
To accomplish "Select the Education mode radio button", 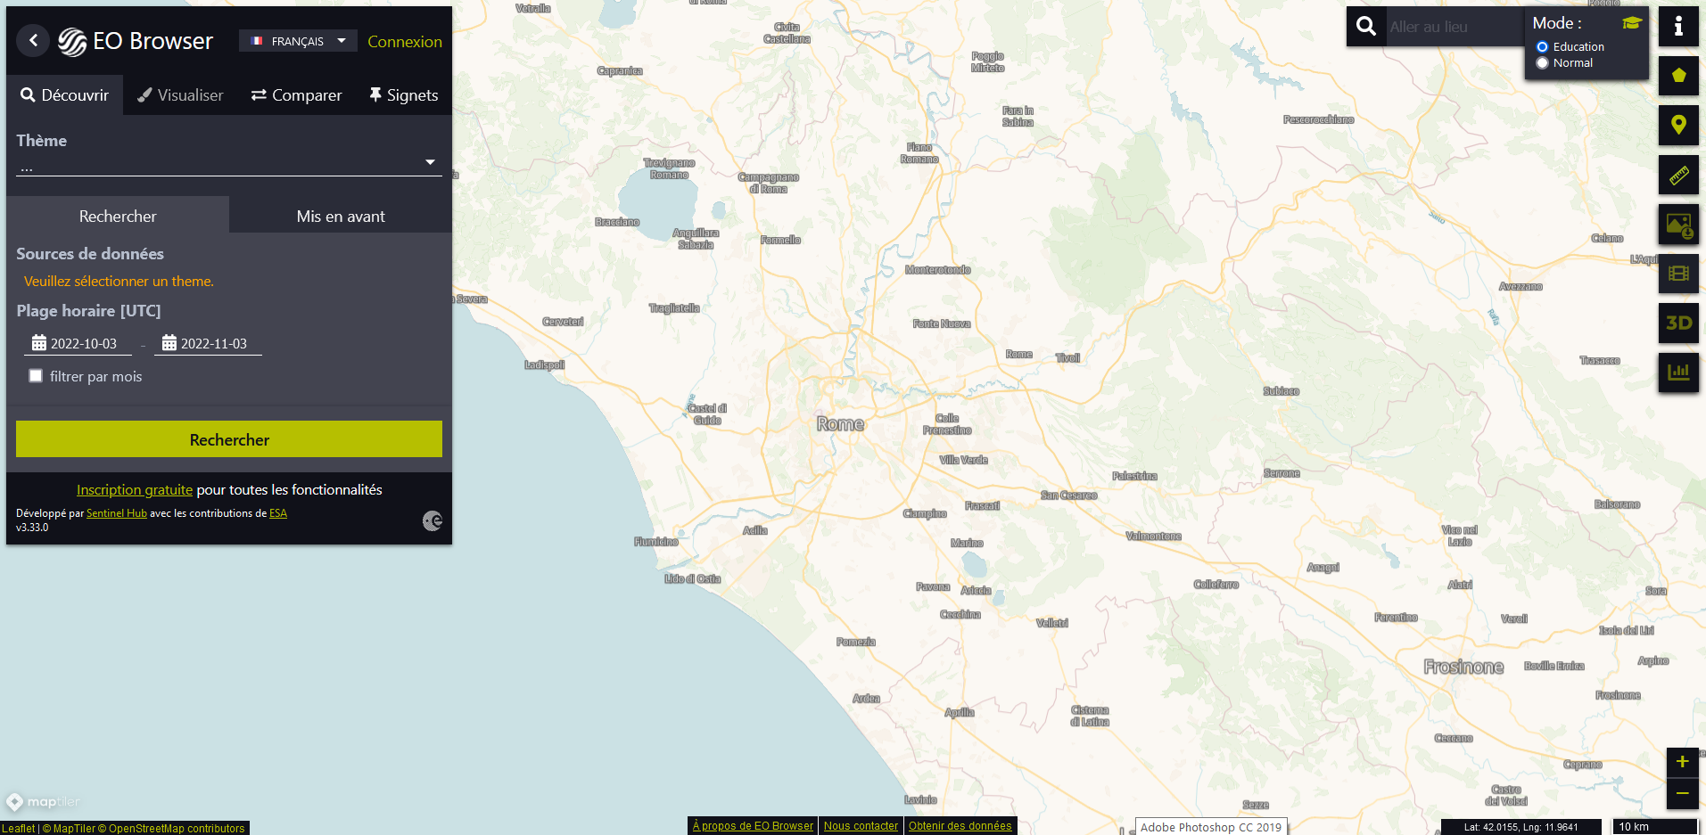I will click(1543, 46).
